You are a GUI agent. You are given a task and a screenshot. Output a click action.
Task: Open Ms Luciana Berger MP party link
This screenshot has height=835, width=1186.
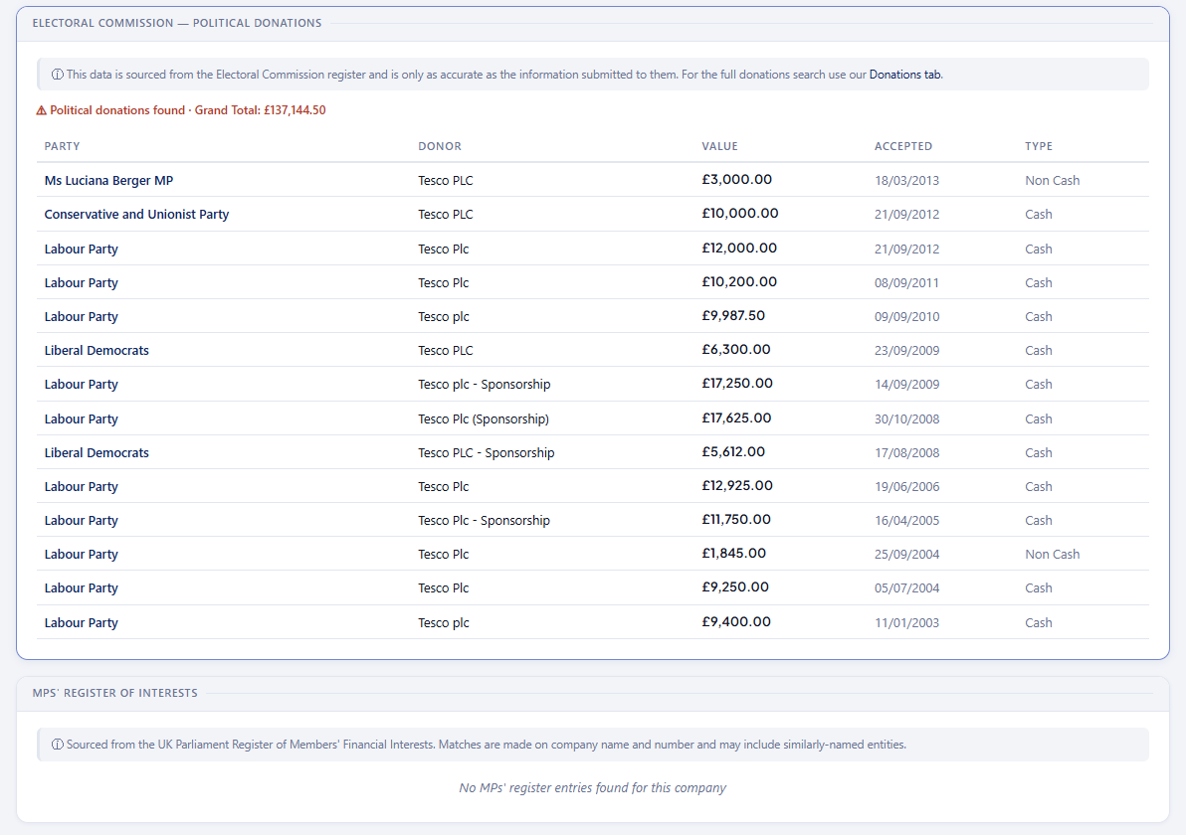click(108, 181)
